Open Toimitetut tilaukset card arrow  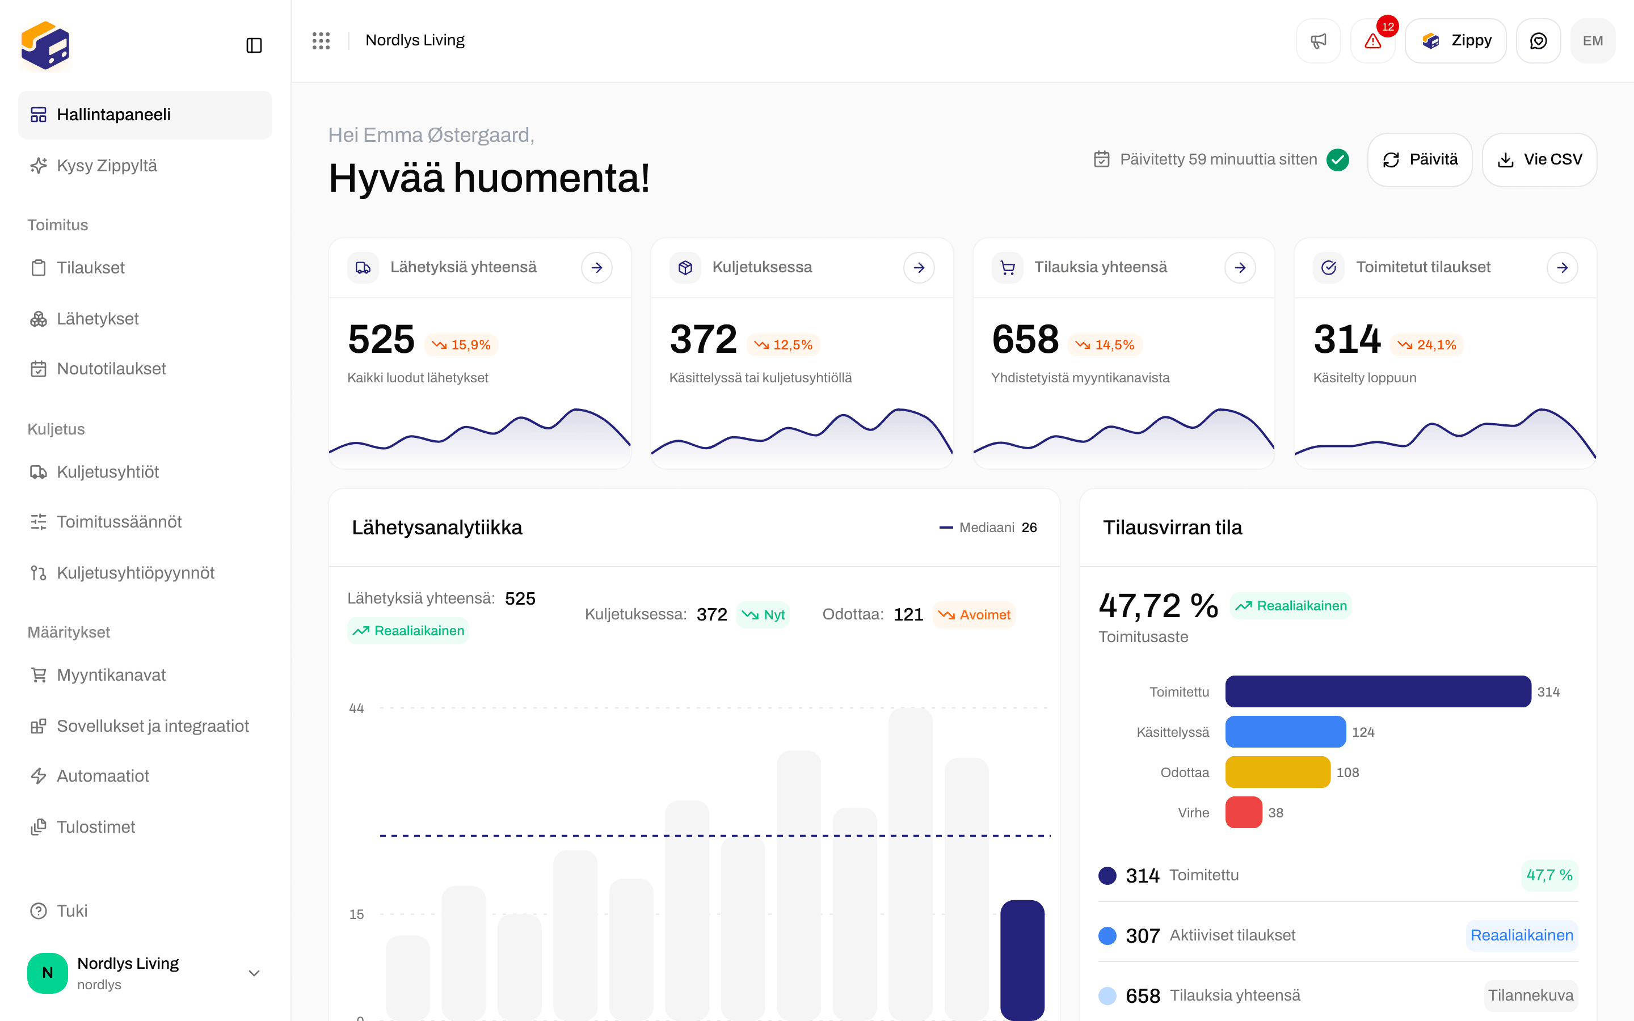pos(1563,268)
